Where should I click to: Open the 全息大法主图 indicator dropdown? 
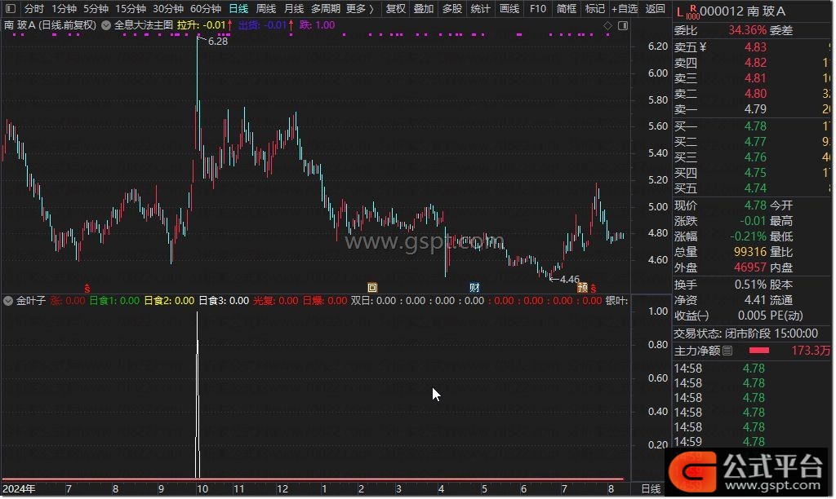pyautogui.click(x=106, y=25)
